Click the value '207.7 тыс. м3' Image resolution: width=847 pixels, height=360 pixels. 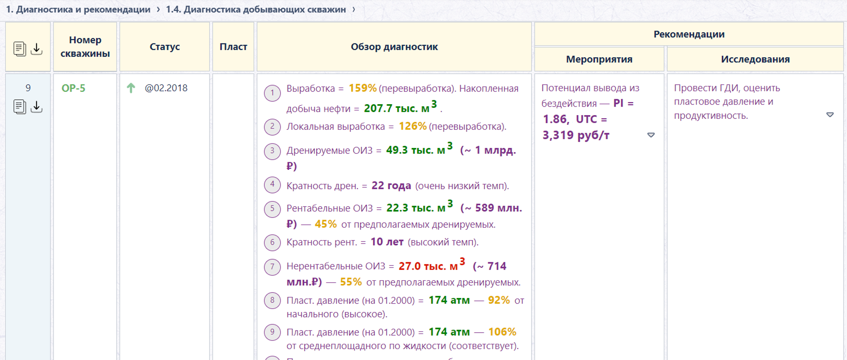[400, 107]
